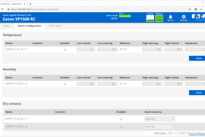Edit temperature High warning field

152,50
